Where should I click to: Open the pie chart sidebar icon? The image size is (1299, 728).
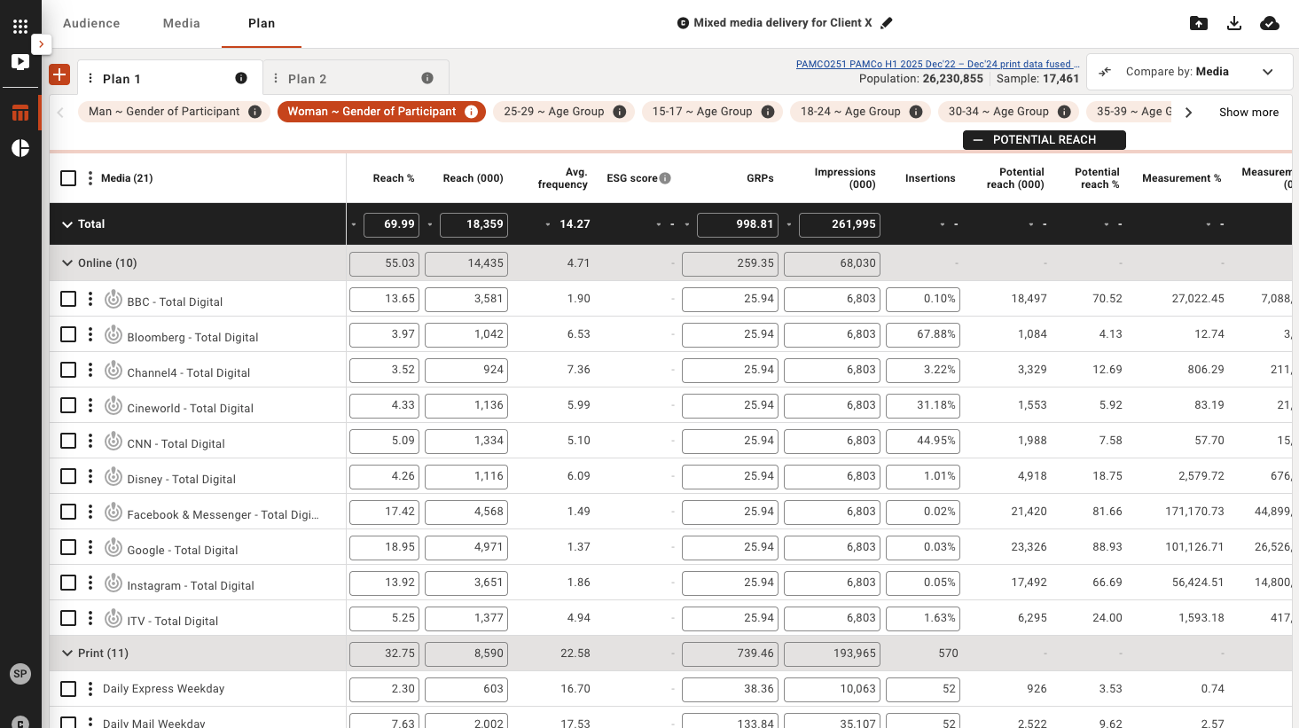point(20,148)
